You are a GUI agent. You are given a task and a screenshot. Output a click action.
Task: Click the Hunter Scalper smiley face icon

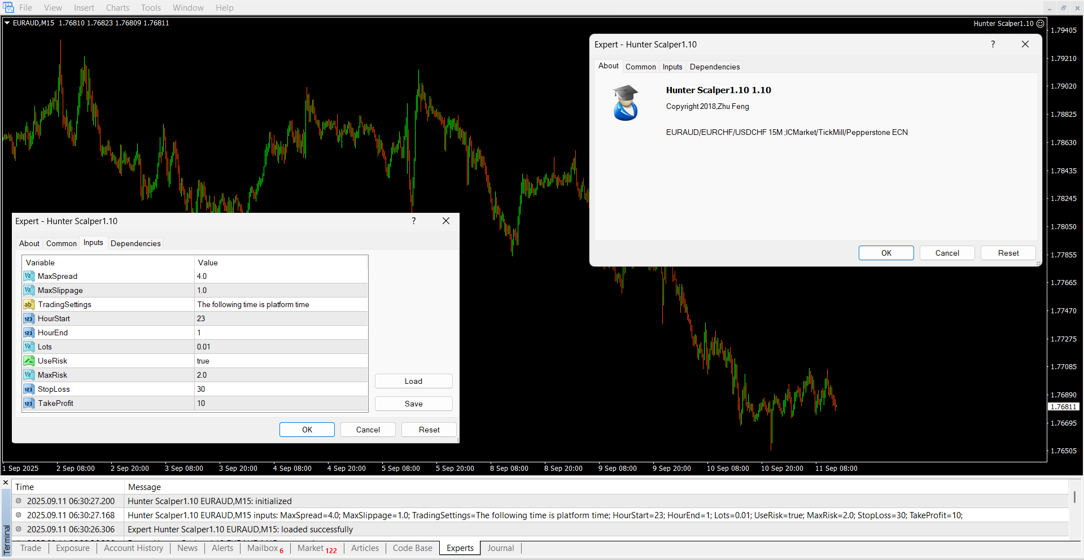point(1040,23)
